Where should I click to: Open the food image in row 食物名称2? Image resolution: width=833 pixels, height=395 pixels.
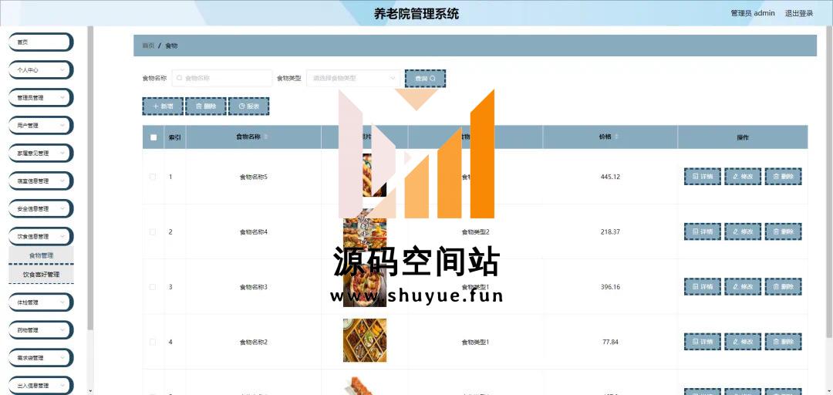[x=365, y=340]
